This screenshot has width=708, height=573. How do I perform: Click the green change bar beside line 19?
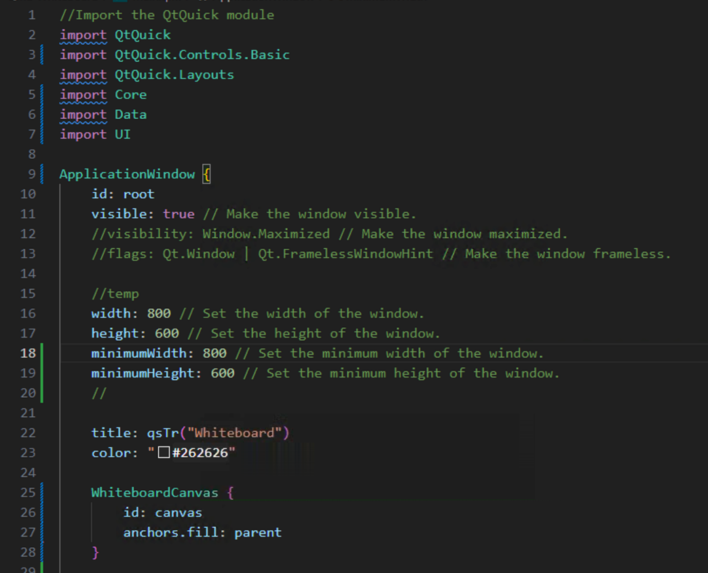[42, 373]
